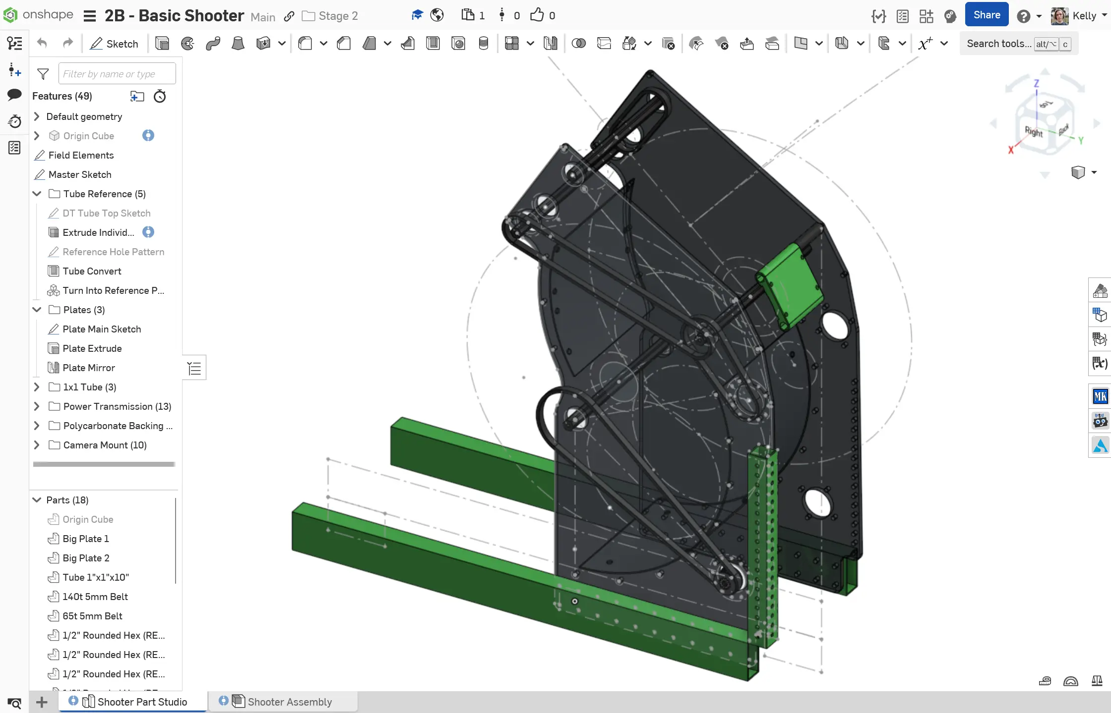Click the Filter by name input field

click(117, 74)
